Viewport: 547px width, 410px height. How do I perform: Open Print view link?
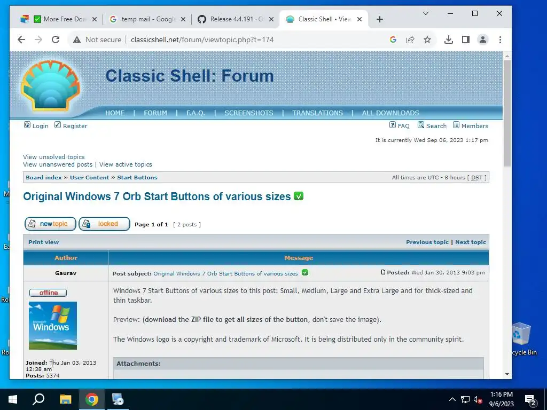[x=44, y=242]
